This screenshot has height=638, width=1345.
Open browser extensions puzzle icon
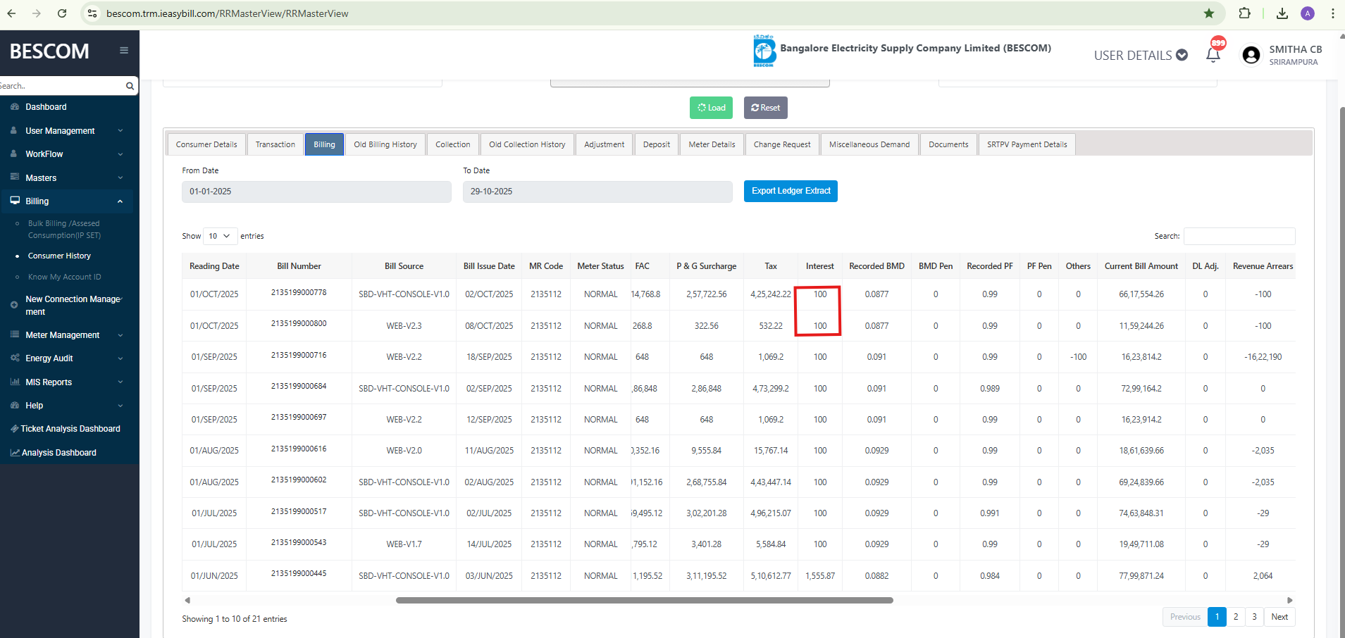[x=1244, y=13]
